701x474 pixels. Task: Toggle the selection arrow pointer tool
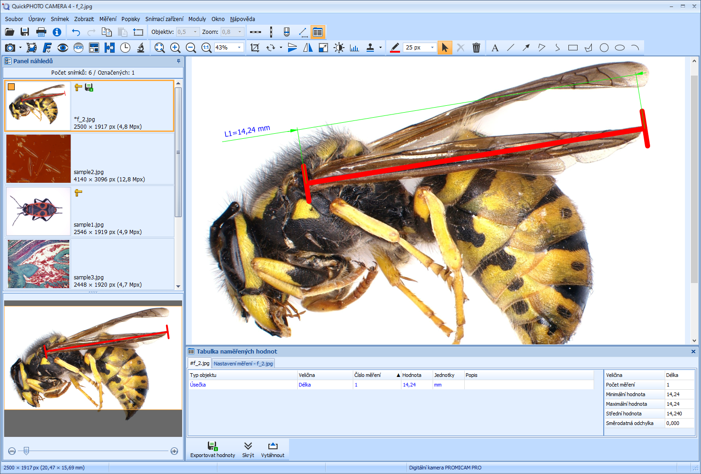click(x=445, y=48)
